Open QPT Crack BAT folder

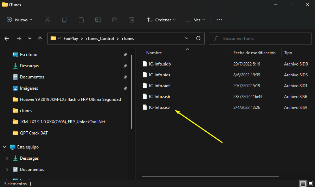[x=33, y=133]
